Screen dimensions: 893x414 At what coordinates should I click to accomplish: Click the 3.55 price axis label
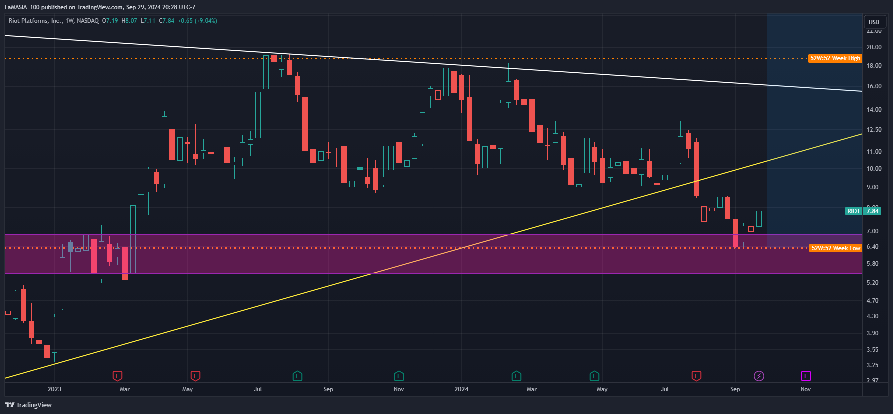click(x=873, y=350)
